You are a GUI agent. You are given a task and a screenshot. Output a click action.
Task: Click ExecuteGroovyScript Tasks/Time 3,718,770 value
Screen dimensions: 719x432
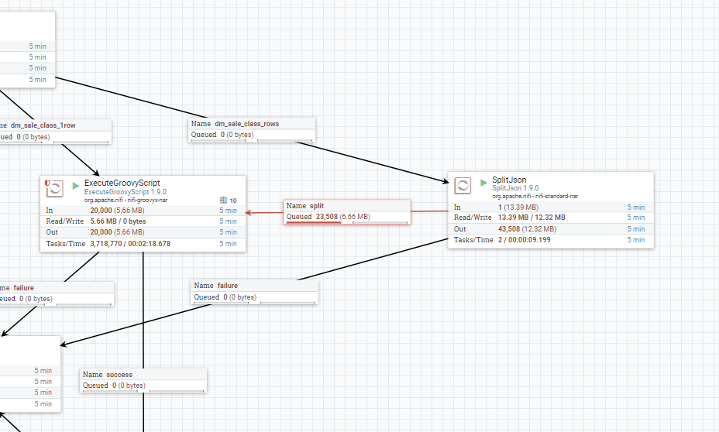(x=130, y=244)
